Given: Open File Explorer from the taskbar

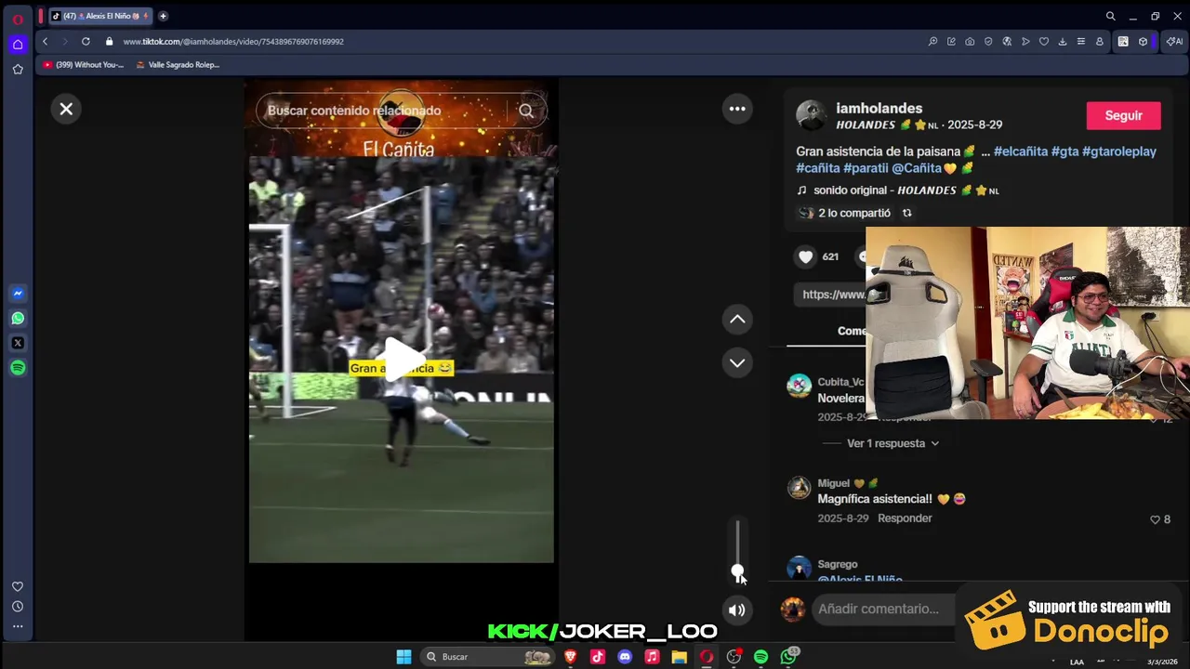Looking at the screenshot, I should (680, 657).
